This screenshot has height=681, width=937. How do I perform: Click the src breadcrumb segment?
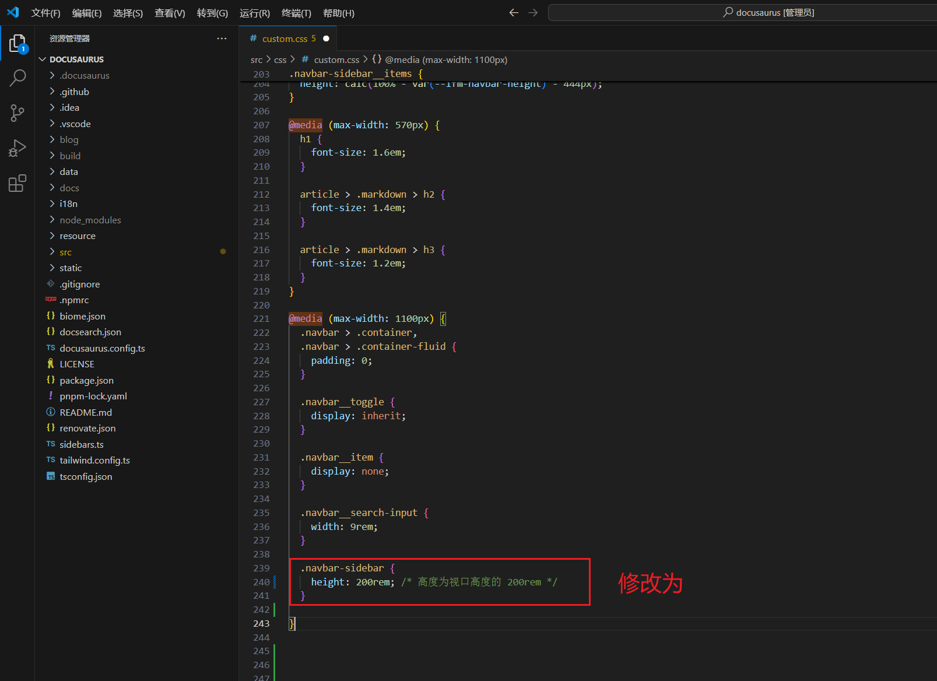tap(257, 59)
